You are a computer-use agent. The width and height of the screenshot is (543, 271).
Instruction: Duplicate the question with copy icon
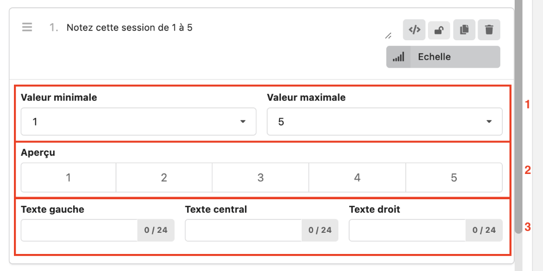coord(464,30)
